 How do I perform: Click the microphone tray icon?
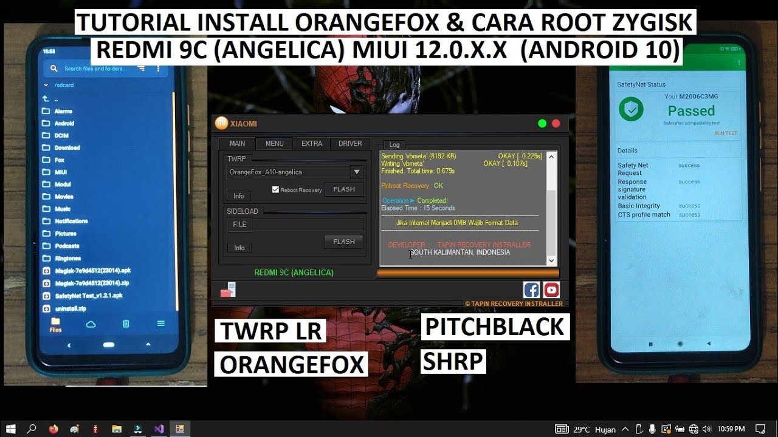click(x=652, y=429)
